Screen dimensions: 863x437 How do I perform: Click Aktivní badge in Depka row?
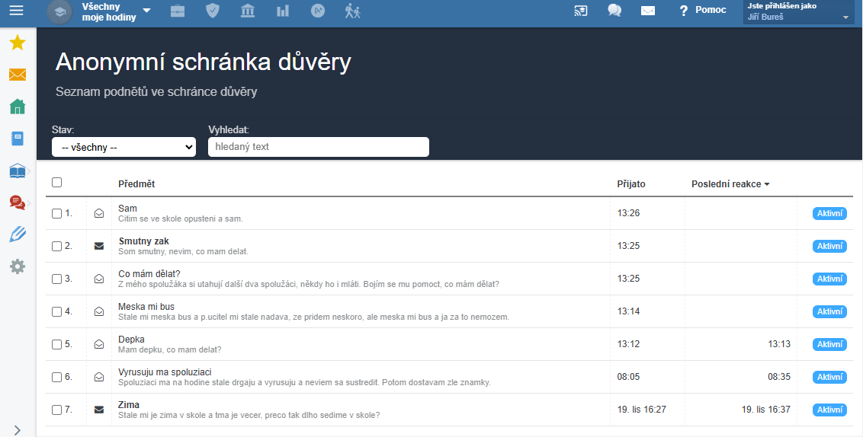click(x=829, y=344)
